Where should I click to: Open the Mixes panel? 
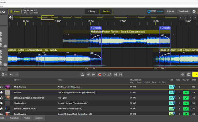tap(15, 11)
